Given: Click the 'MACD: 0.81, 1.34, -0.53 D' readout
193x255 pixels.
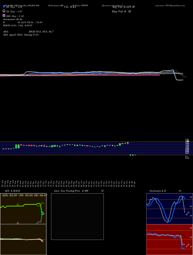Looking at the screenshot, I should click(x=17, y=25).
